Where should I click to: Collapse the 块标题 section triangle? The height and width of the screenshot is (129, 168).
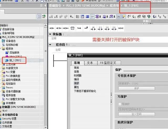tap(50, 34)
